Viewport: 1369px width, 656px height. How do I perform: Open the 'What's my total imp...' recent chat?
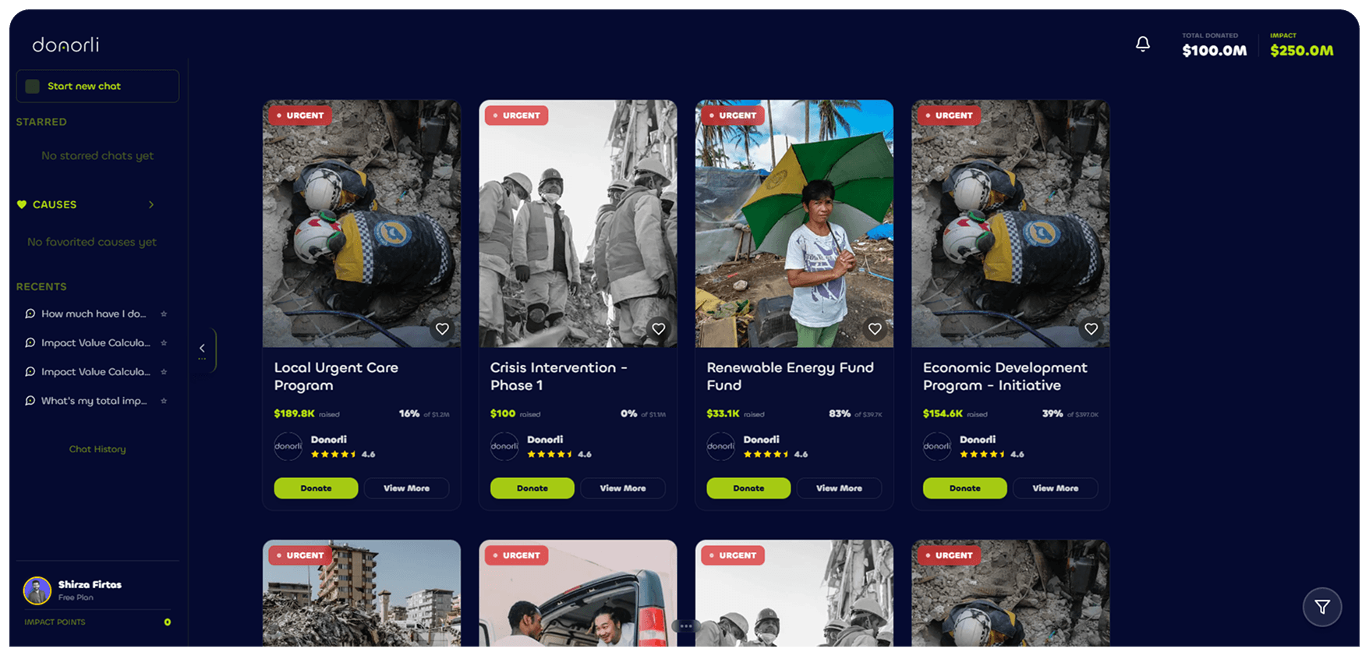[94, 401]
